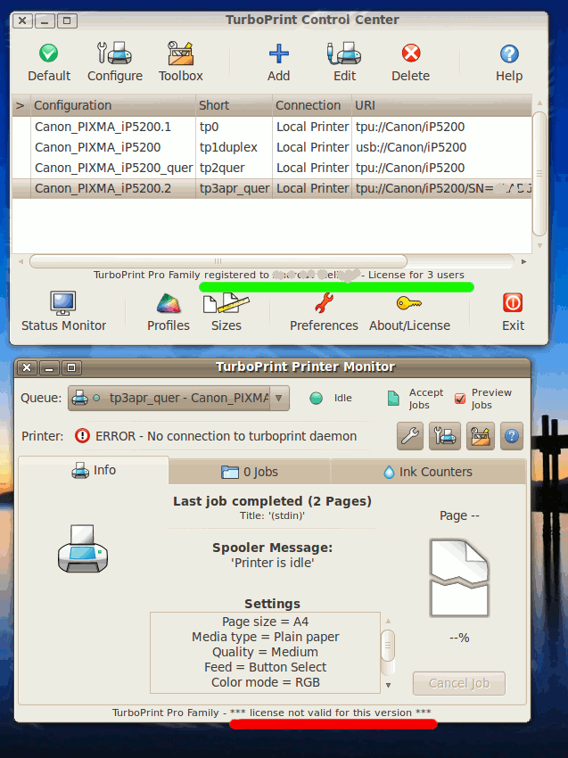Expand the Queue printer dropdown
Viewport: 568px width, 758px height.
(279, 398)
